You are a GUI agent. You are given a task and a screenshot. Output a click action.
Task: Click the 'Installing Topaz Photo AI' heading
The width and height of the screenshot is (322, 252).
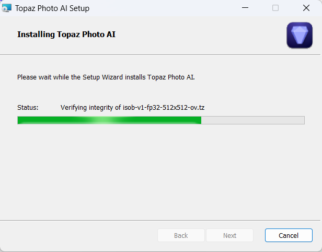coord(66,35)
